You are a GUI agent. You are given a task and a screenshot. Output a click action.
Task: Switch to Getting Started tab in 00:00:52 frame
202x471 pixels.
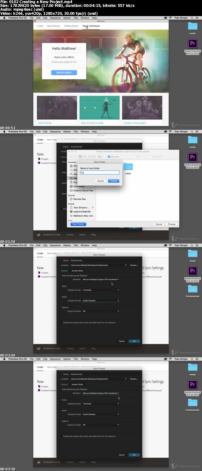(71, 26)
